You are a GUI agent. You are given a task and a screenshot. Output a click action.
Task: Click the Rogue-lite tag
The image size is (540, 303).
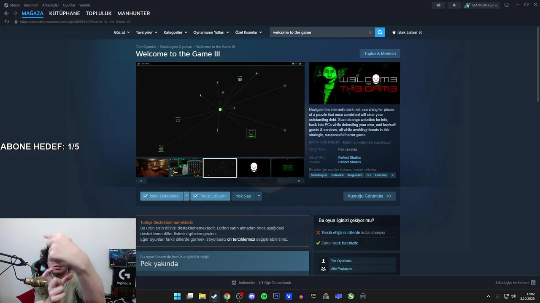[x=355, y=175]
